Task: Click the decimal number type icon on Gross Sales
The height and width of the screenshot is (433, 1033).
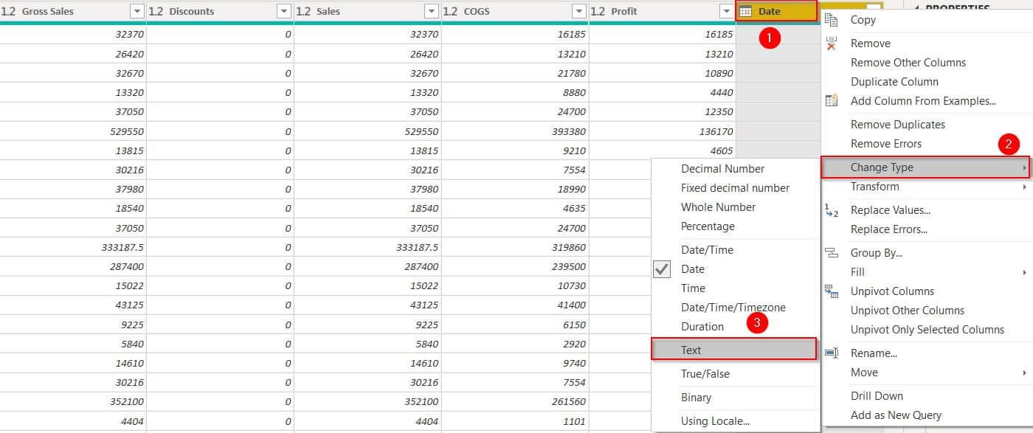Action: [10, 11]
